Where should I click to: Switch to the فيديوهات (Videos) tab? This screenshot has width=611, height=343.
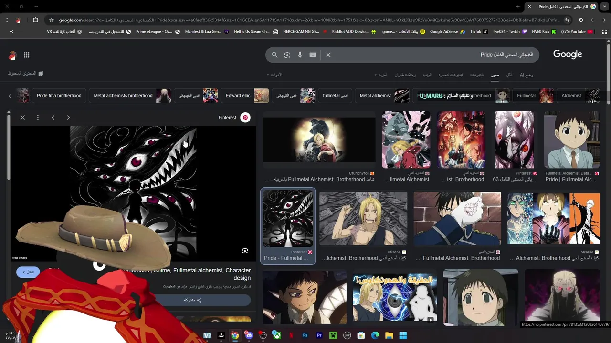coord(476,75)
